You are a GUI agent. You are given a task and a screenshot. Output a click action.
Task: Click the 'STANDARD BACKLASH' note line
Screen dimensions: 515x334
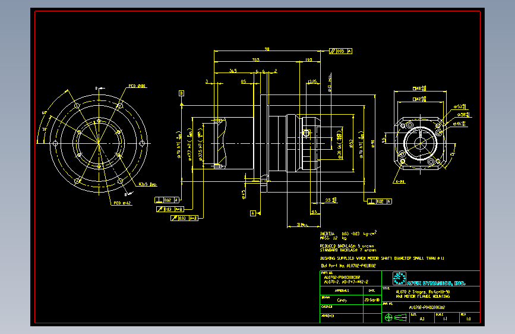click(348, 250)
